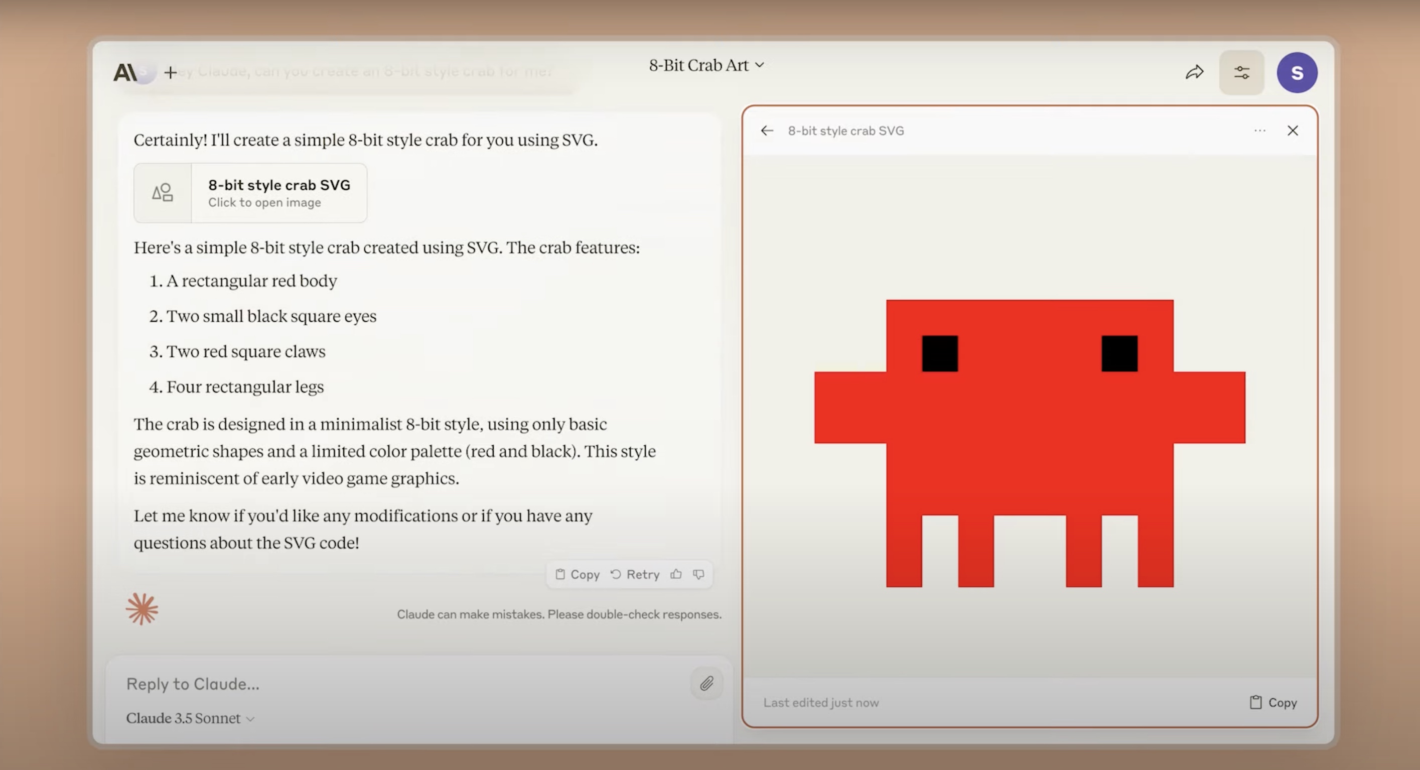
Task: Copy the artifact SVG code
Action: pos(1273,702)
